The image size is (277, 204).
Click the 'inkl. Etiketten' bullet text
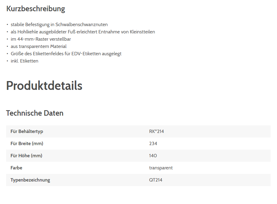pyautogui.click(x=24, y=61)
